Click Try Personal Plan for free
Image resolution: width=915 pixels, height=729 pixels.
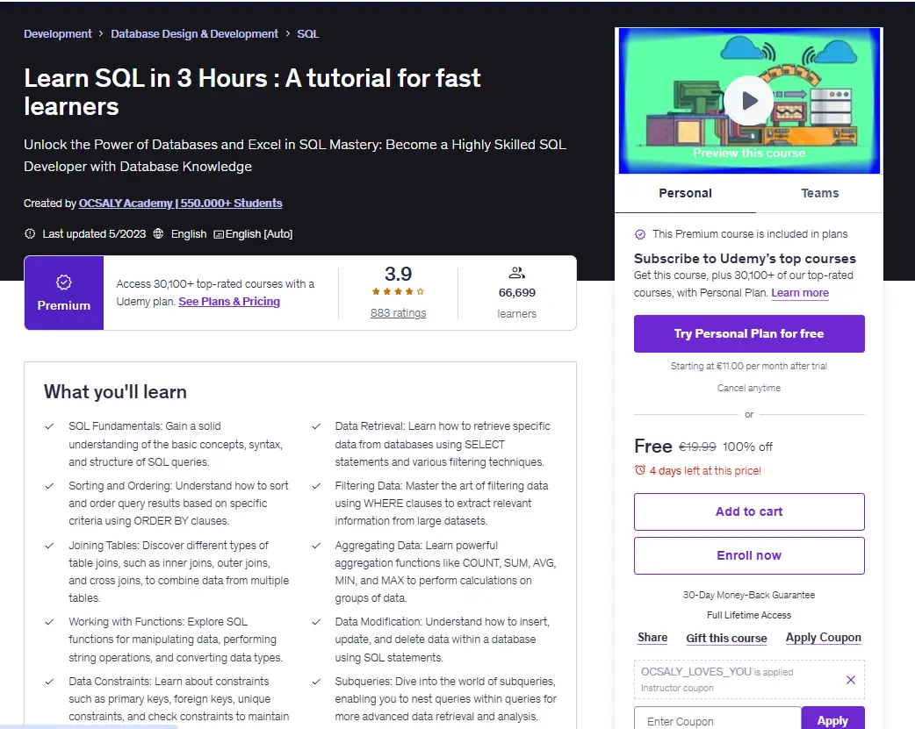pos(749,333)
